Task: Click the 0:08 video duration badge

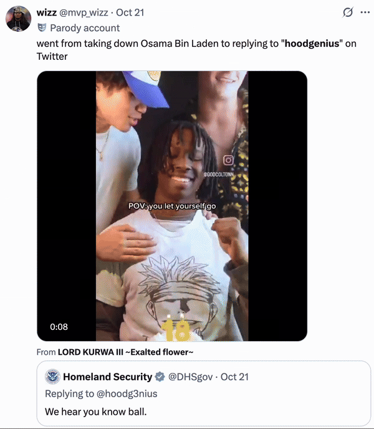Action: pos(59,327)
